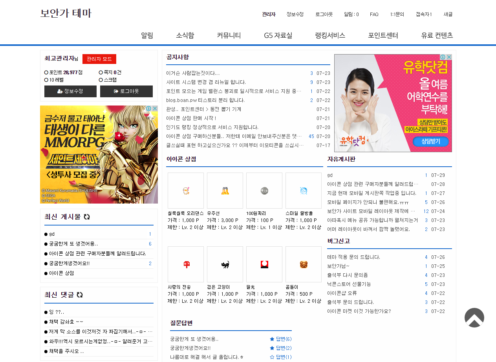
Task: Click the 우주선 icon thumbnail in 아이콘 상점
Action: tap(225, 190)
